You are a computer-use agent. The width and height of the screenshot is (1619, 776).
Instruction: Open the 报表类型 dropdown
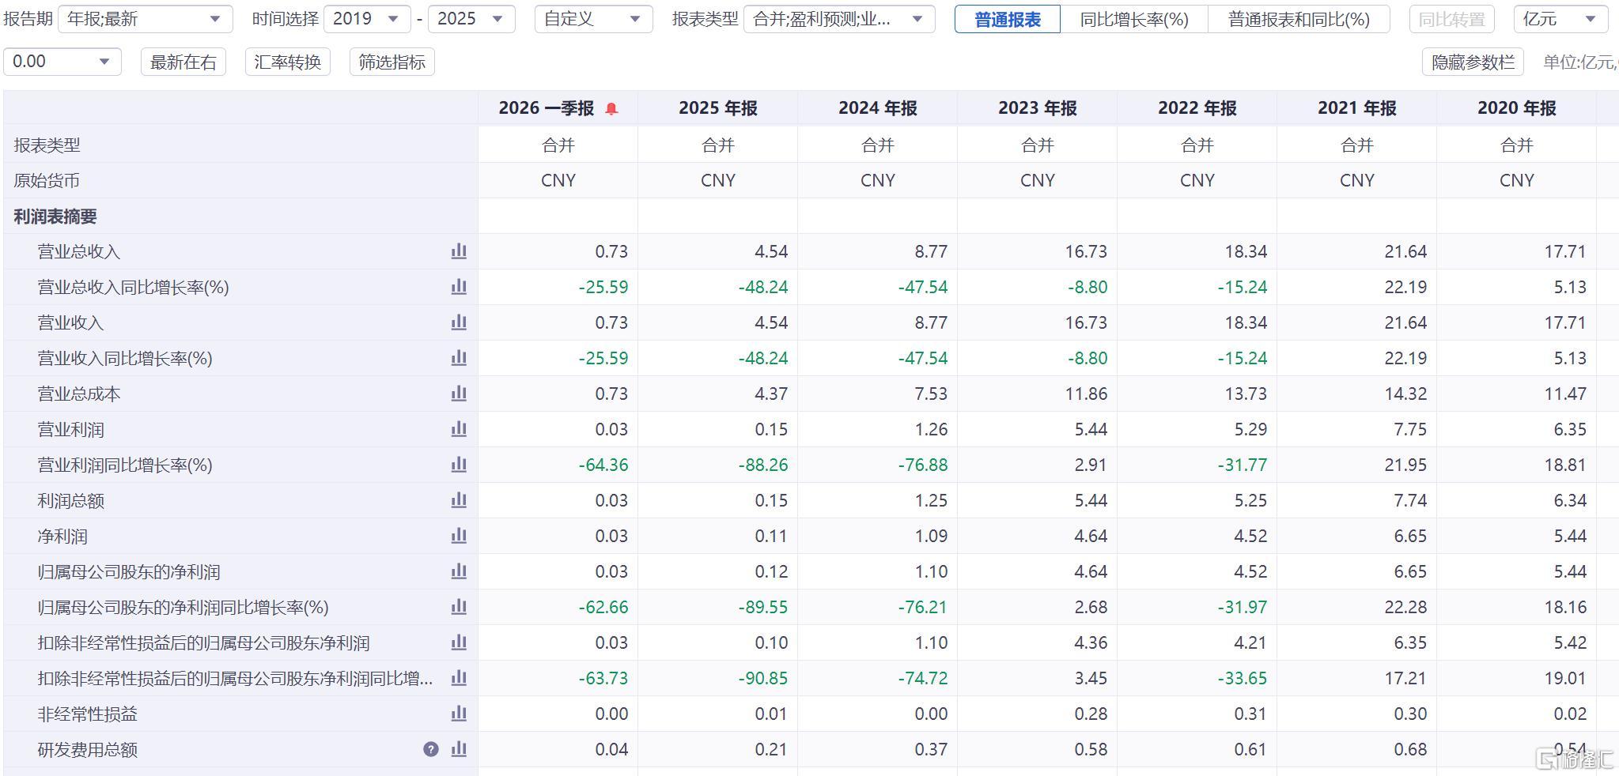839,19
